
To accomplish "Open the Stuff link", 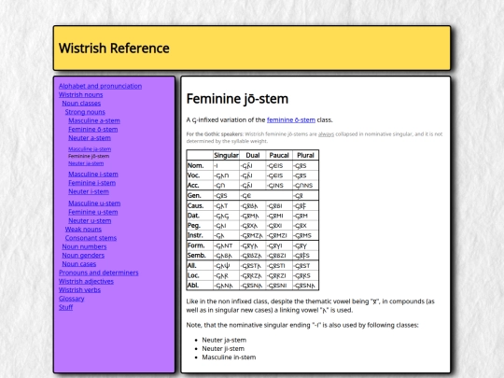I will click(66, 308).
